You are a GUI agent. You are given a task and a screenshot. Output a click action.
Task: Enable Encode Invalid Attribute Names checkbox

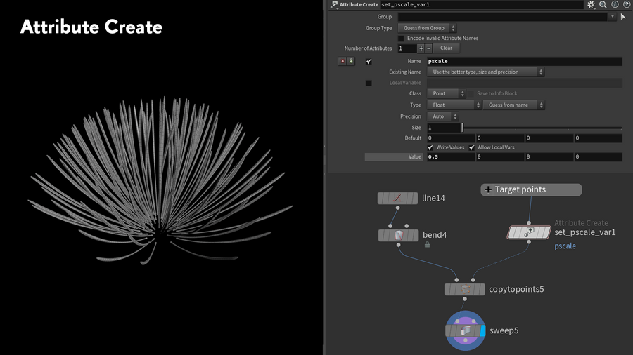pyautogui.click(x=401, y=39)
